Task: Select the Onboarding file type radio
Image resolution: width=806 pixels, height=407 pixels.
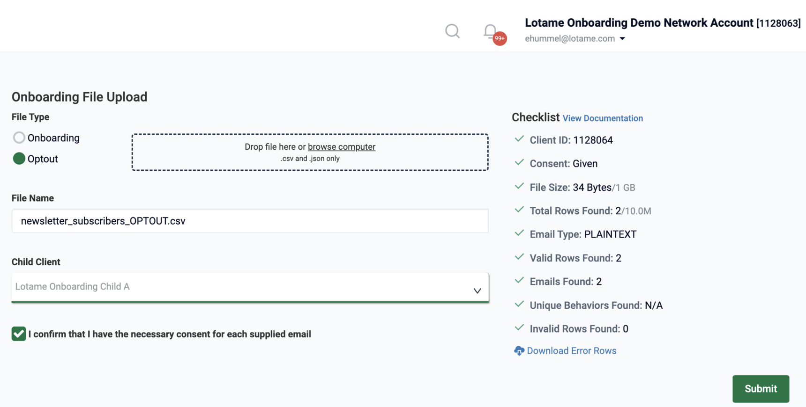Action: 19,138
